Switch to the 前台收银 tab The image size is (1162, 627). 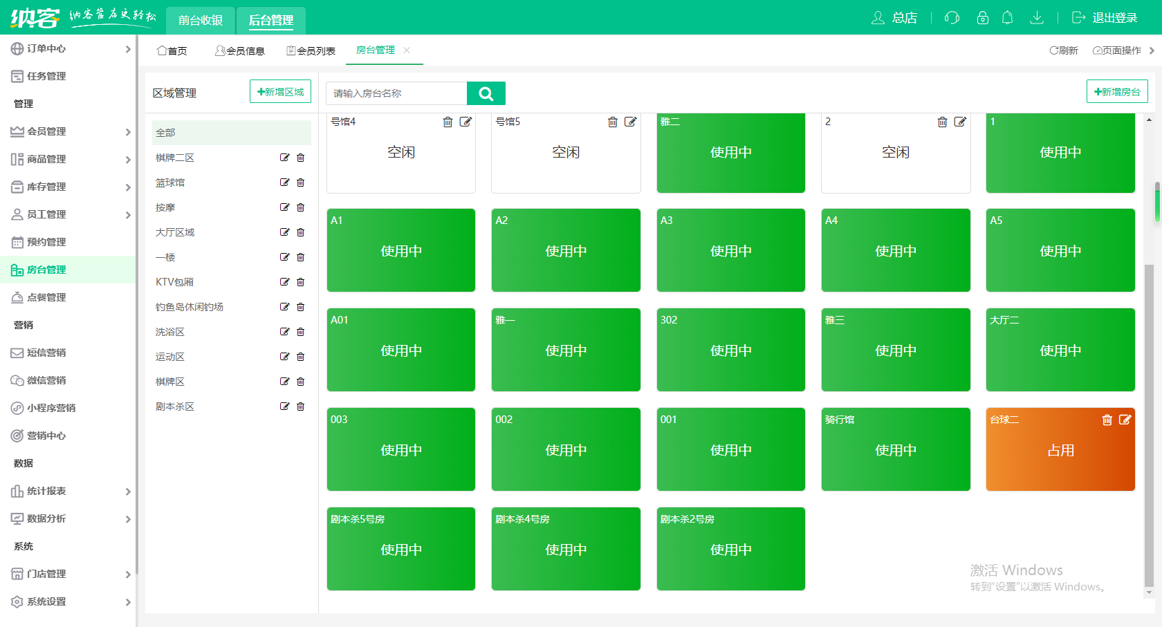[201, 21]
